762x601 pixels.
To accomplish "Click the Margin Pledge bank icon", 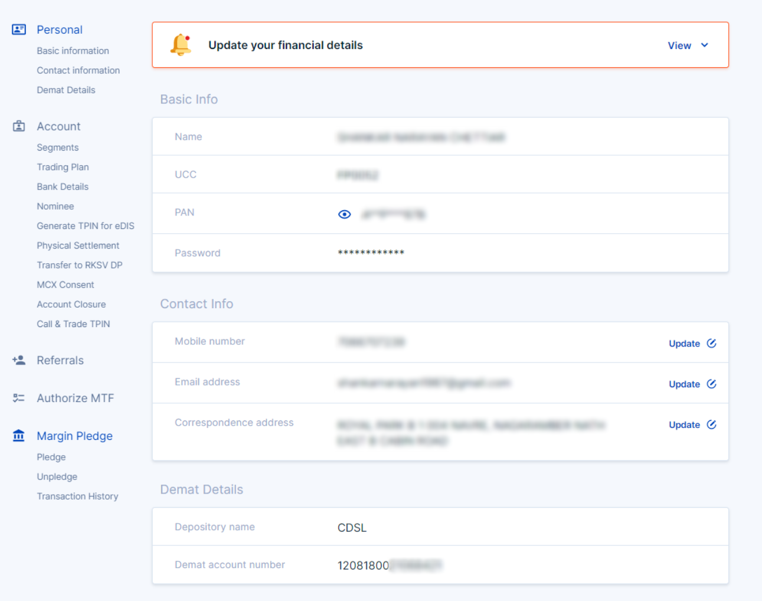I will pos(18,436).
